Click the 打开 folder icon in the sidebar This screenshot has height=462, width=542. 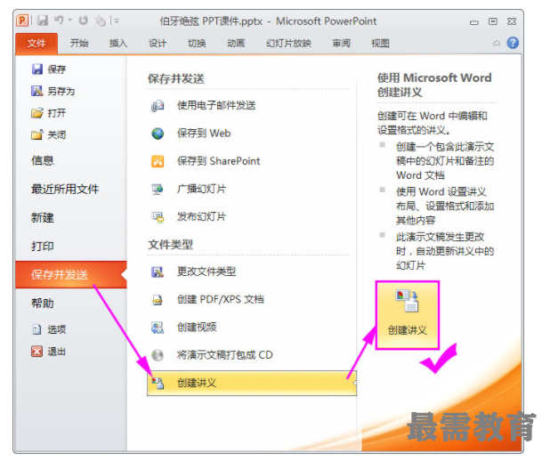37,113
